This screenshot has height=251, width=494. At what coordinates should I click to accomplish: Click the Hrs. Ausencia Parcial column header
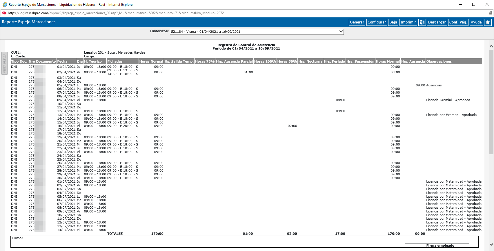pos(234,61)
